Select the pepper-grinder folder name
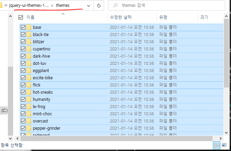The image size is (231, 151). pyautogui.click(x=47, y=128)
